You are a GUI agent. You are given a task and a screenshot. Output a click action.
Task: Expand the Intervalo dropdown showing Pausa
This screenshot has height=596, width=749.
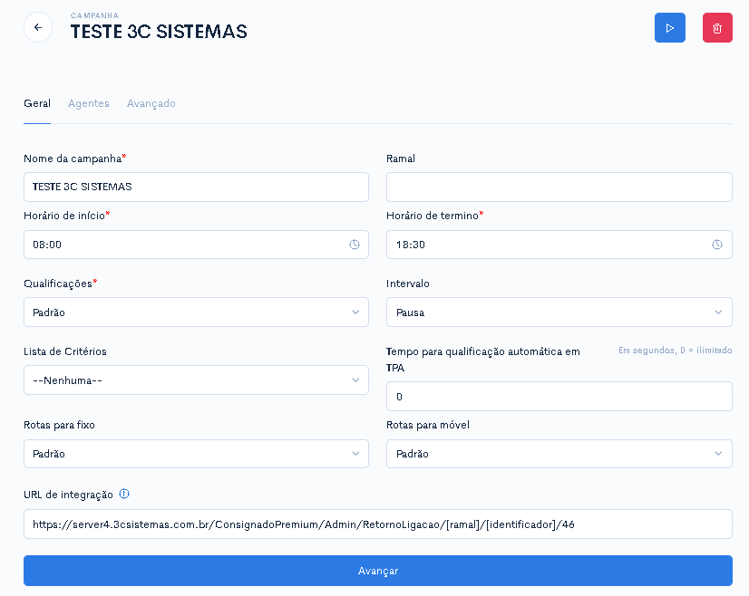pyautogui.click(x=559, y=312)
